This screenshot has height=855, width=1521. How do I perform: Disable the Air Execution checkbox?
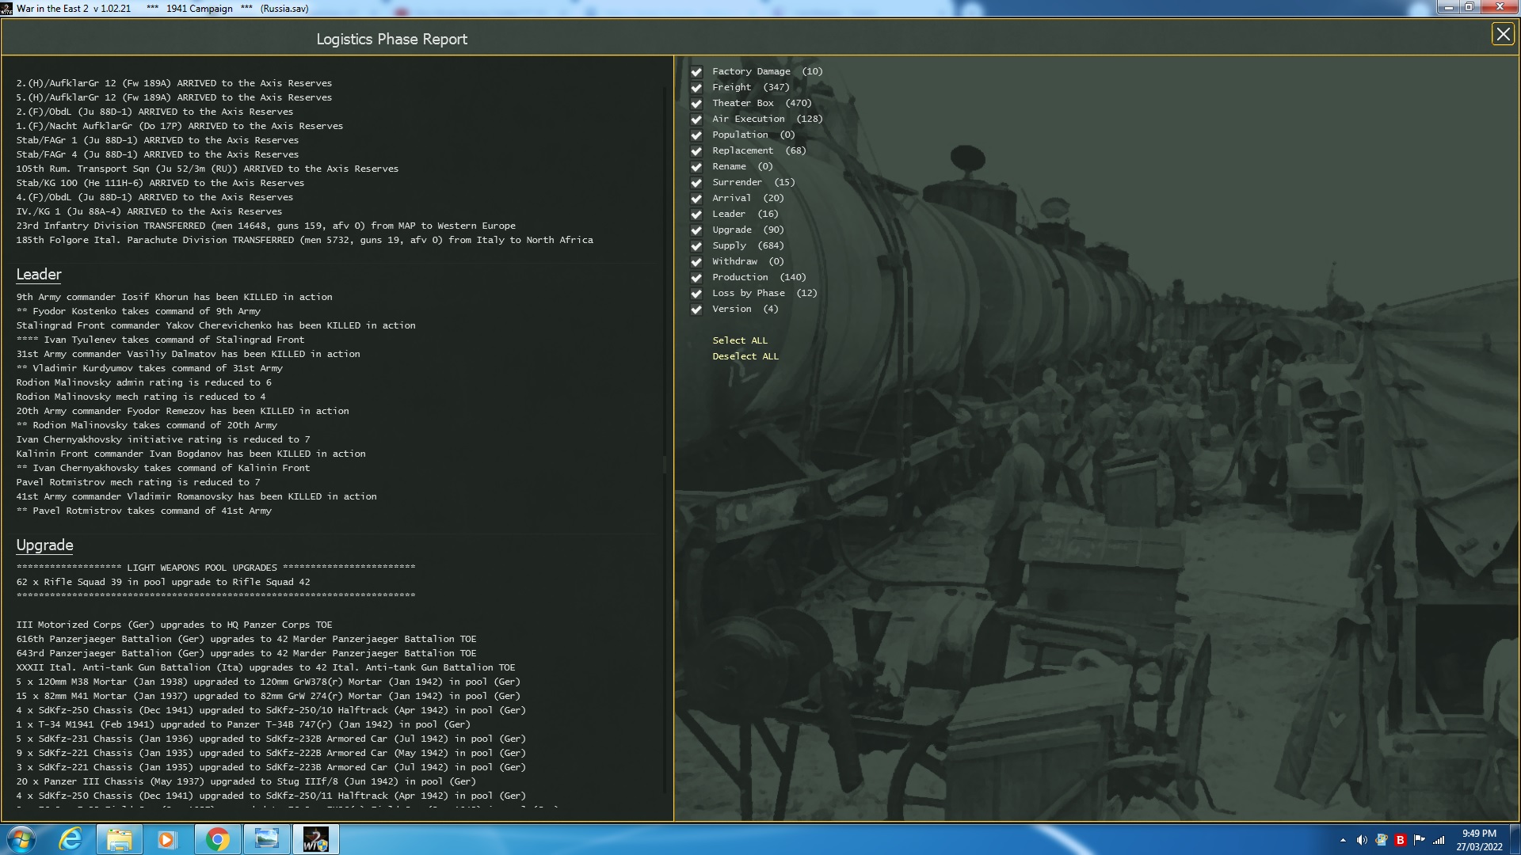(x=696, y=120)
